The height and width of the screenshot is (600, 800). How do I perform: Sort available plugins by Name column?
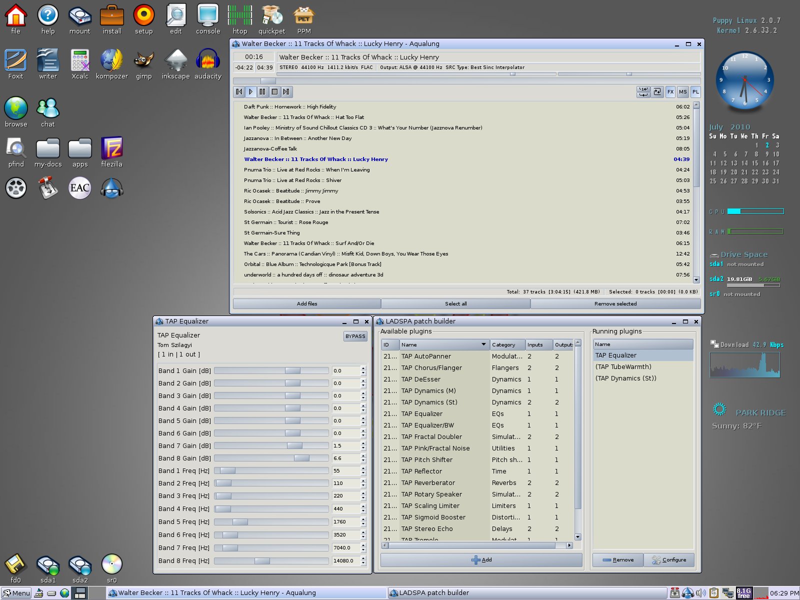pos(444,344)
